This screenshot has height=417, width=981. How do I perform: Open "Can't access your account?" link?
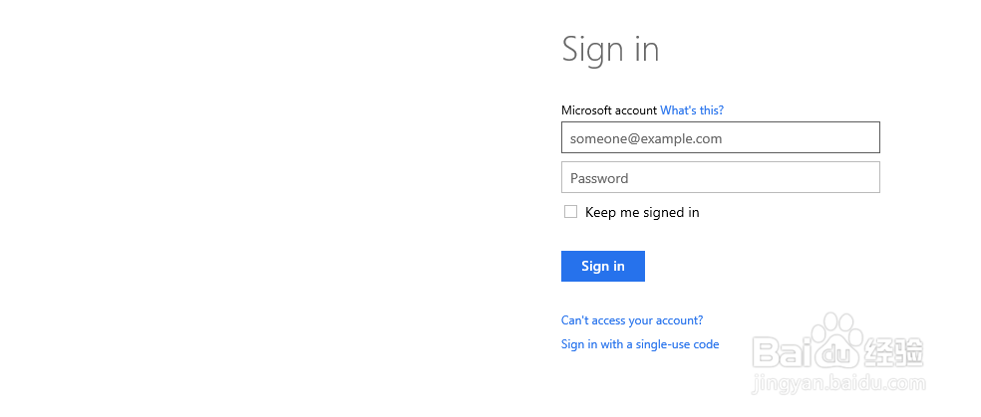(632, 320)
